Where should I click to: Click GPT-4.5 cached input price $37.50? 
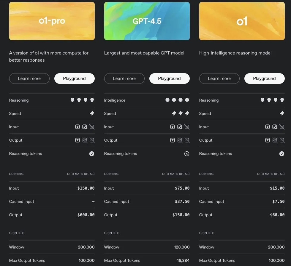(x=182, y=201)
